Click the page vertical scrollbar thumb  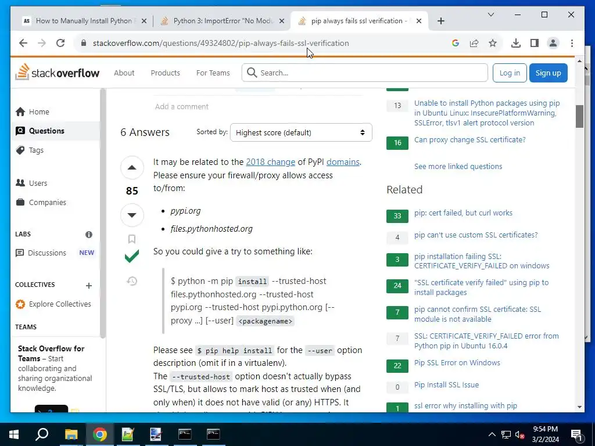pyautogui.click(x=579, y=116)
